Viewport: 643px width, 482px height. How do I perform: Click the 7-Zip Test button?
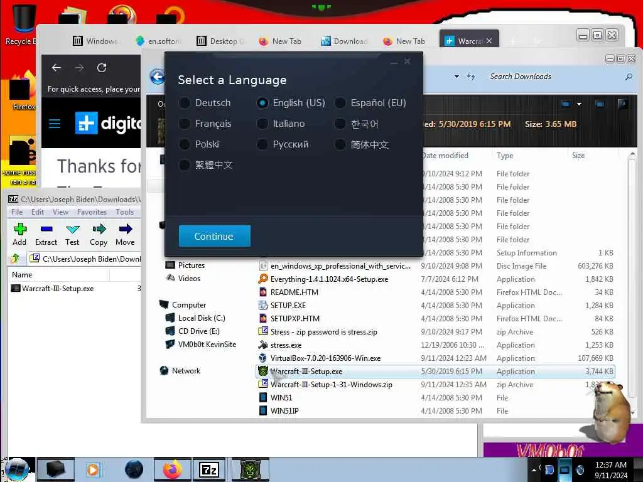pos(73,235)
